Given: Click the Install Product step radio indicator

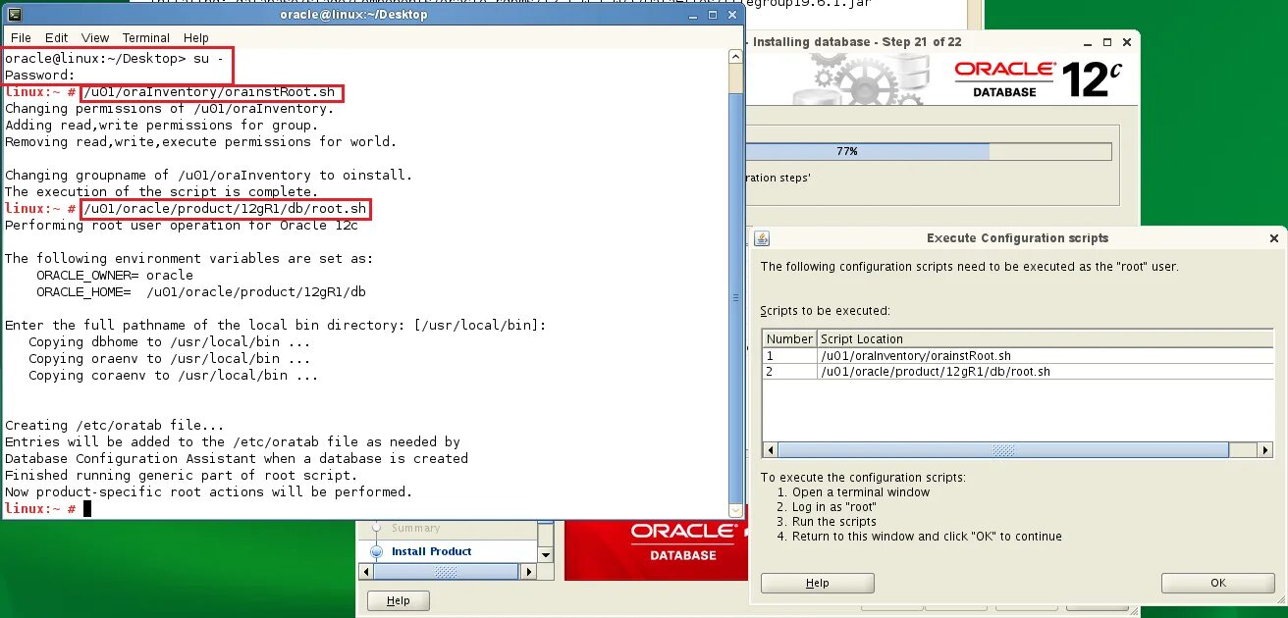Looking at the screenshot, I should 376,551.
